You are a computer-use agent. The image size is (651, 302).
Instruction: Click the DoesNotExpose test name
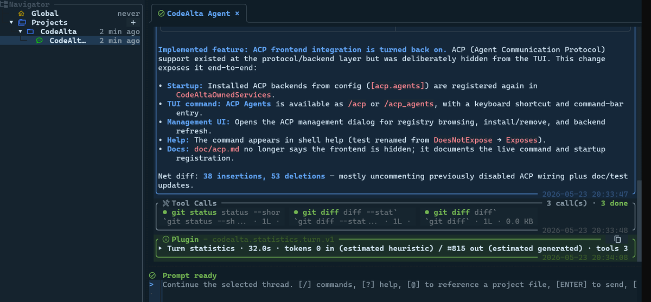tap(463, 140)
